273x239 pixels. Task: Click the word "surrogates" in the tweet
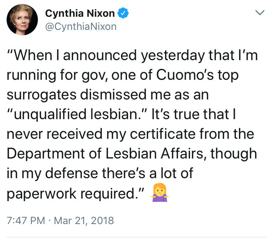[41, 95]
